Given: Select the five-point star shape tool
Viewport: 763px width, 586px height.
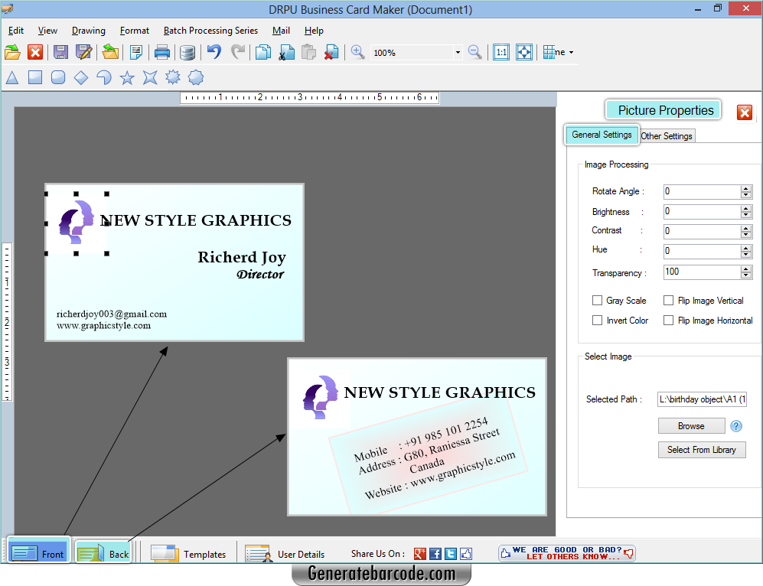Looking at the screenshot, I should click(x=127, y=77).
